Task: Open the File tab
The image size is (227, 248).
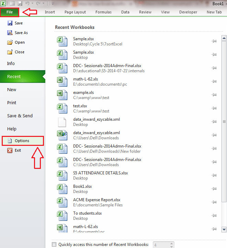Action: tap(10, 12)
